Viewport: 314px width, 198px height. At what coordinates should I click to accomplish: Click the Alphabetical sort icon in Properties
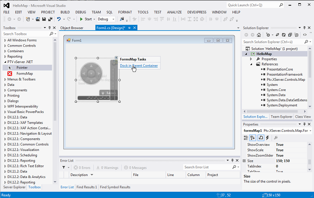253,138
